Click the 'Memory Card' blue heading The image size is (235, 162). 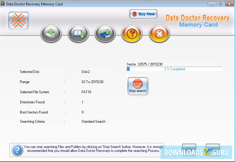click(x=198, y=25)
